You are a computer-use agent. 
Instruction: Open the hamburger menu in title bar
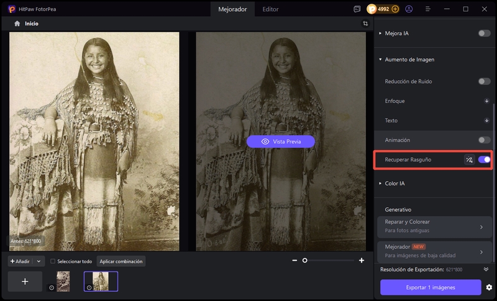(428, 9)
